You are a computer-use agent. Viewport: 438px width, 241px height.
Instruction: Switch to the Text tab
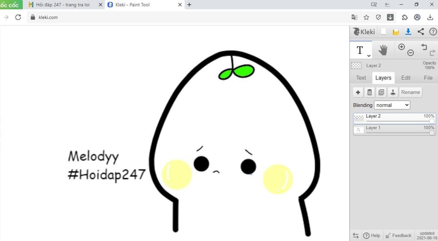click(361, 78)
